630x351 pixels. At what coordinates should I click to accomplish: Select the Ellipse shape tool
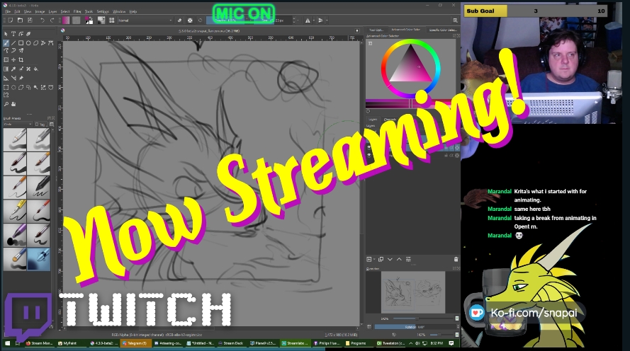pyautogui.click(x=28, y=43)
